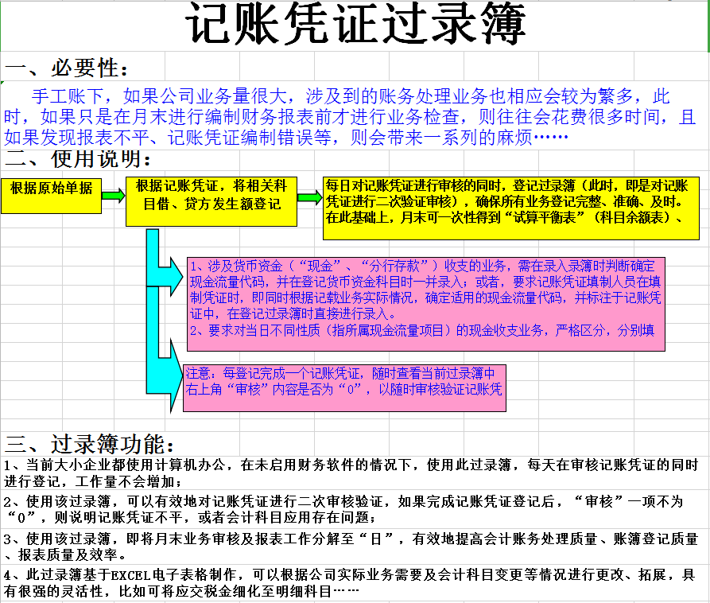This screenshot has width=710, height=603.
Task: Click the green arrow pointing to 每日对记账凭证 box
Action: pos(310,197)
